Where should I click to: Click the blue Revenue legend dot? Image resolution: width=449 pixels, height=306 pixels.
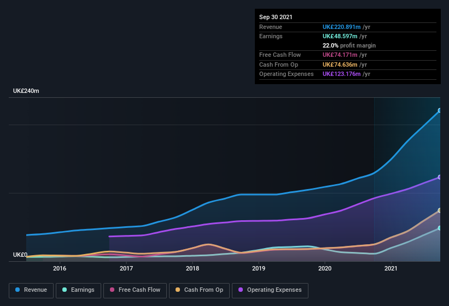point(18,290)
